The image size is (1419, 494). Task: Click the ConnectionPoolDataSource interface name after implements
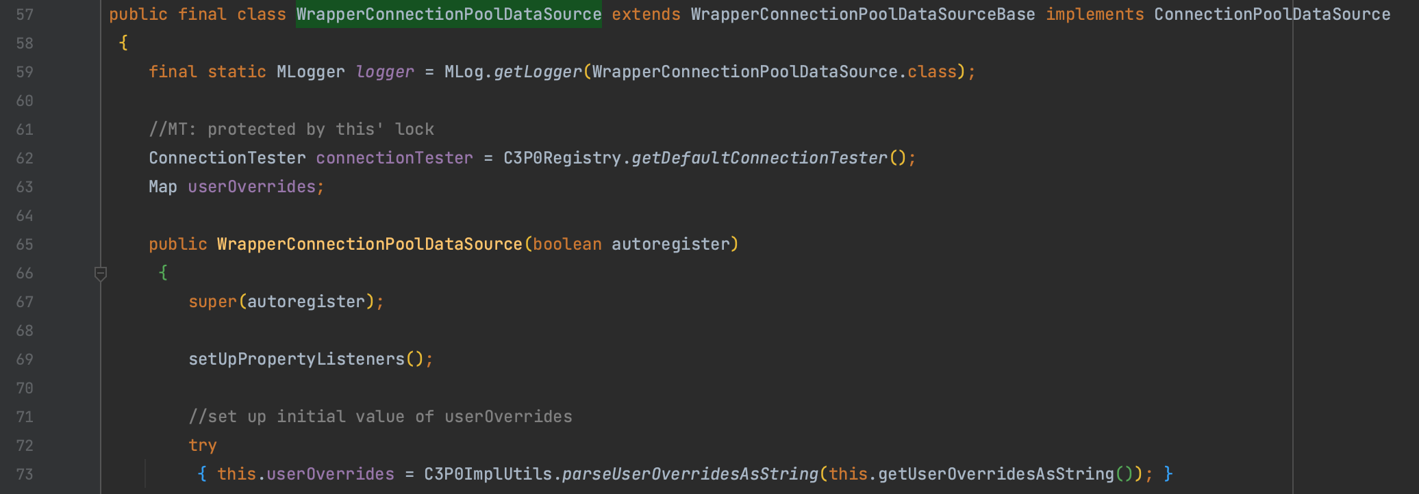pyautogui.click(x=1272, y=14)
